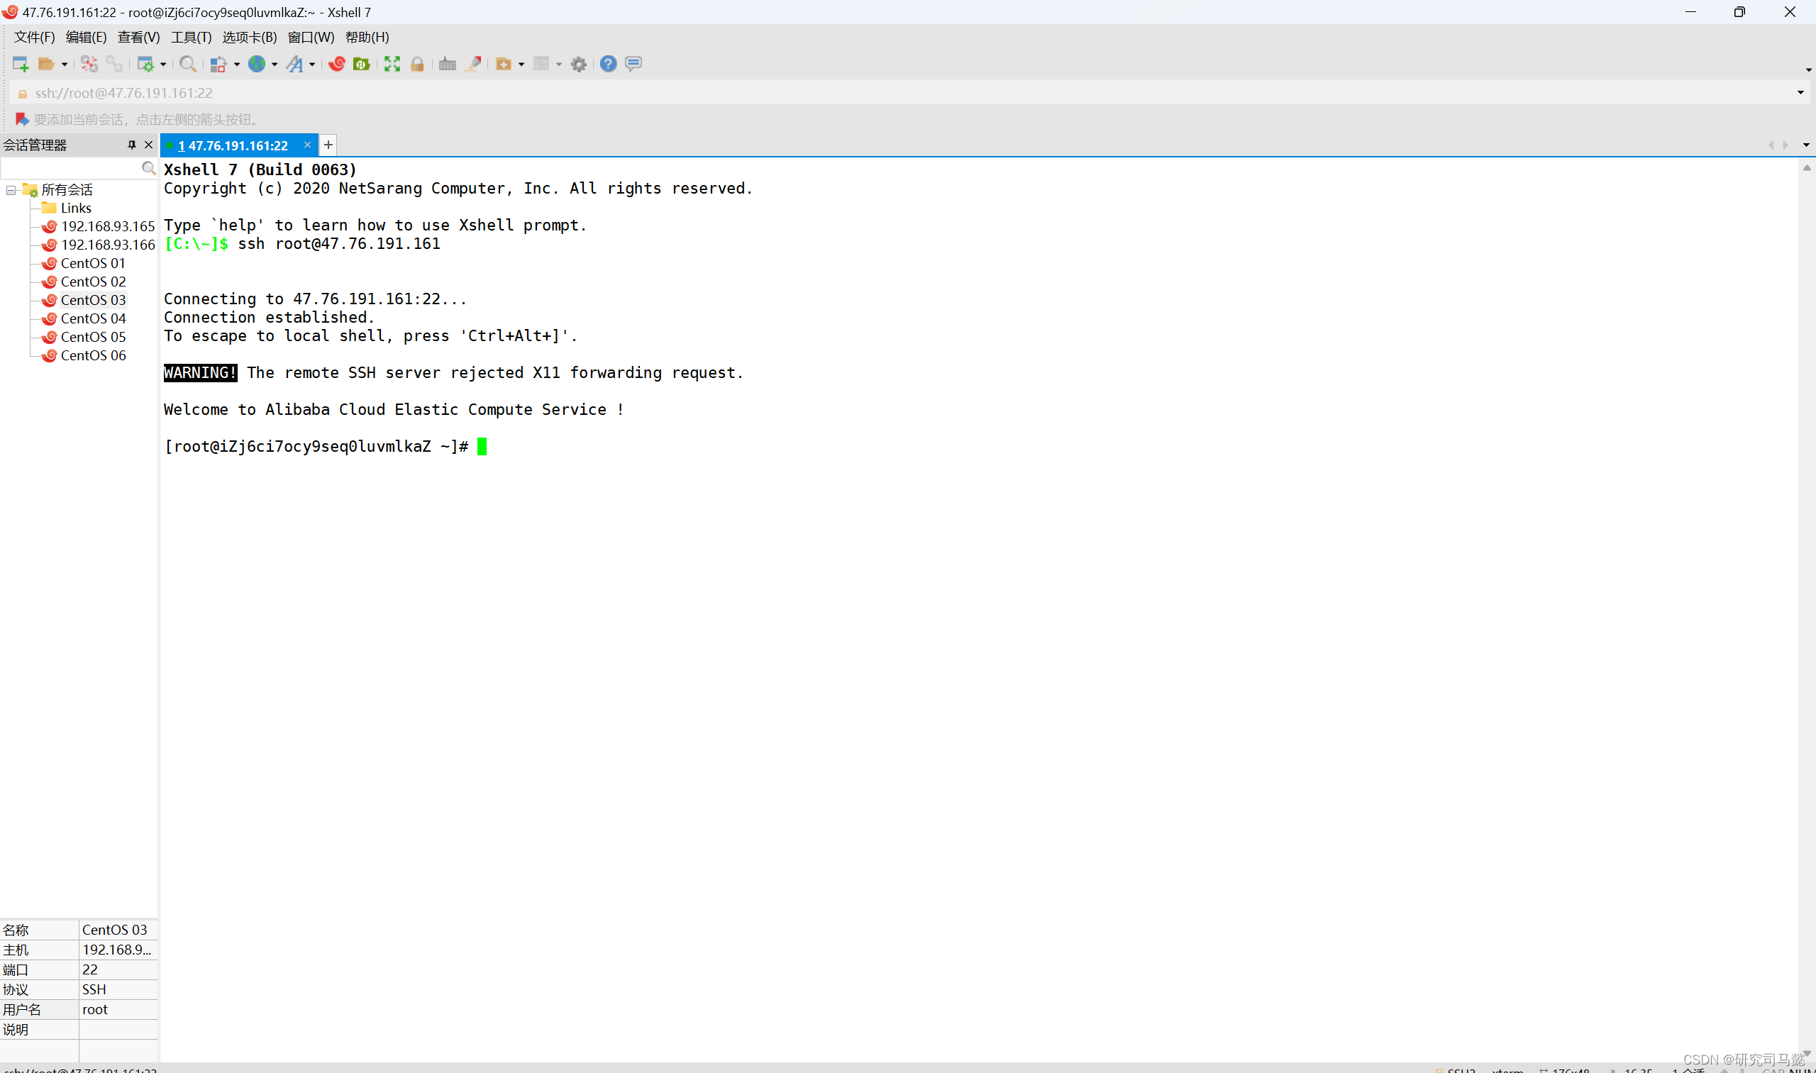Add a new tab with the plus button
The width and height of the screenshot is (1816, 1073).
[x=328, y=145]
